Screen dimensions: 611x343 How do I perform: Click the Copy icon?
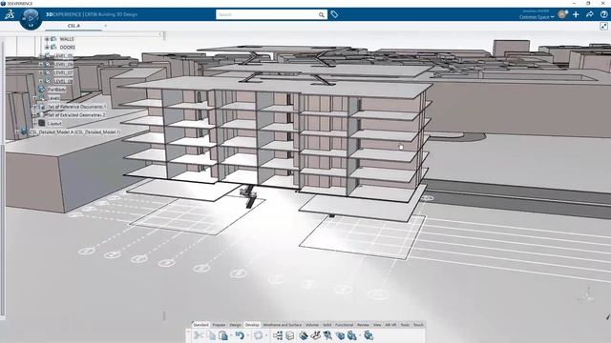coord(211,335)
